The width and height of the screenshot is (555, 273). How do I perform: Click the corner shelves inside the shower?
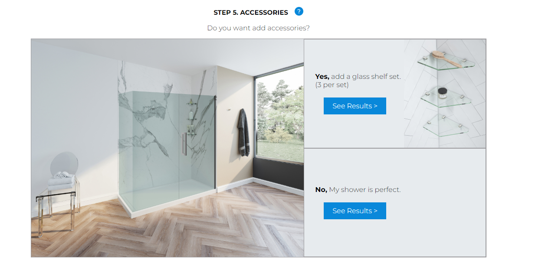pyautogui.click(x=190, y=117)
